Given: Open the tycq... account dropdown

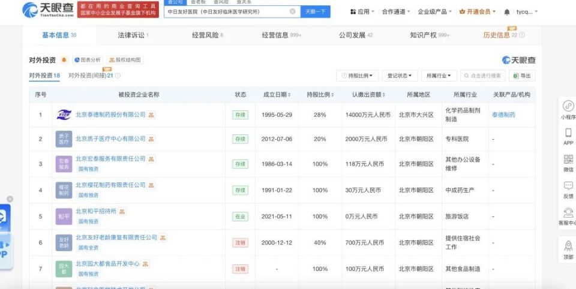Looking at the screenshot, I should point(527,12).
